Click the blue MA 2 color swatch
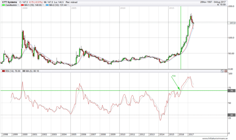236x140 pixels. pos(47,5)
